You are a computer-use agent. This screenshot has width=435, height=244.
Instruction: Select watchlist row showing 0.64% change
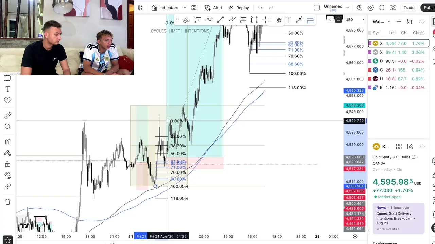pos(399,70)
